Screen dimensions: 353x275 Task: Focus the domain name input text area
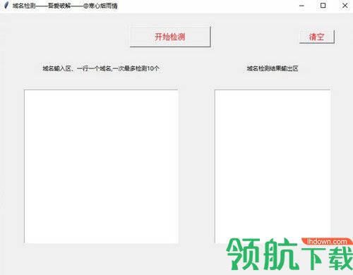click(101, 166)
